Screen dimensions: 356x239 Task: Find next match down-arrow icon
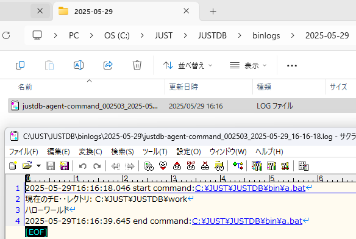click(163, 166)
